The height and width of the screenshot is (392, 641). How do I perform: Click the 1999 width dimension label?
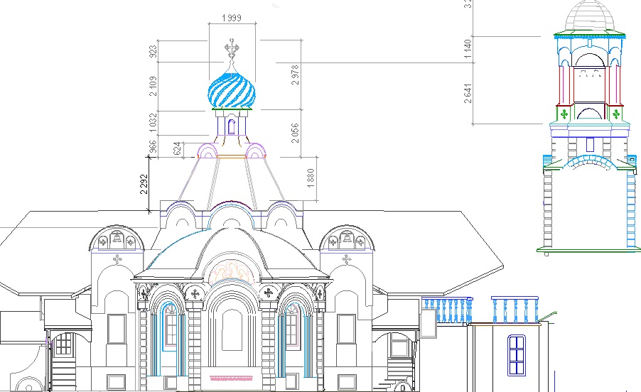tap(231, 16)
